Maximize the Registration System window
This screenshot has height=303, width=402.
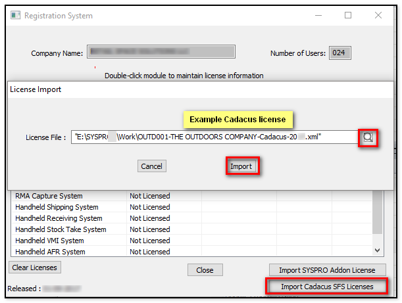348,15
